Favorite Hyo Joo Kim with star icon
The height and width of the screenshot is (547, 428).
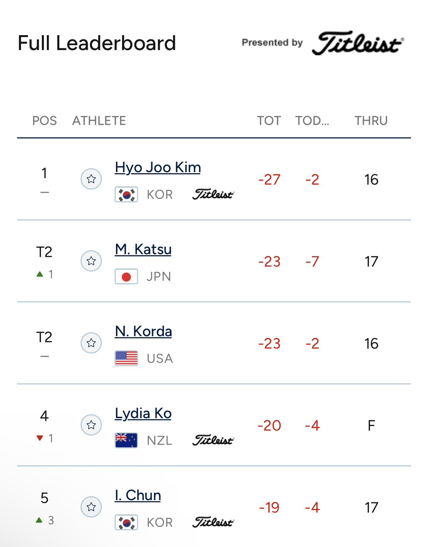91,179
